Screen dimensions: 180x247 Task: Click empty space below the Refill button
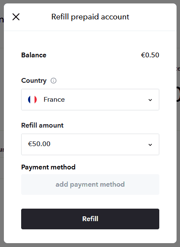point(90,236)
